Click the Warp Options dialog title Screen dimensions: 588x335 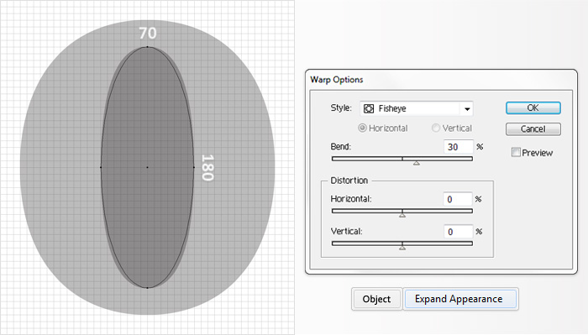tap(337, 80)
